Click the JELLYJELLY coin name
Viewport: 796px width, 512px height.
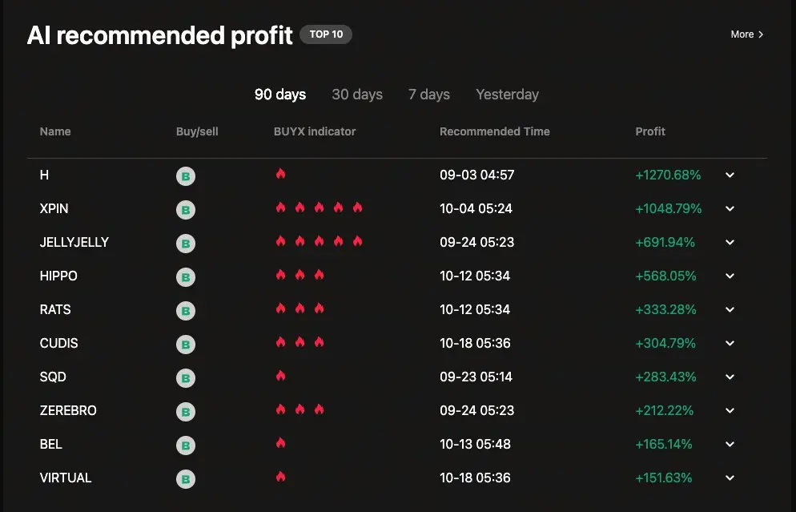(74, 242)
